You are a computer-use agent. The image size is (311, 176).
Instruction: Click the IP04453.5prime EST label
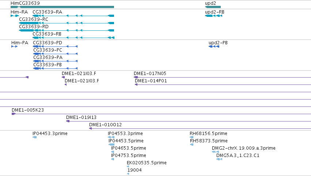pos(126,141)
